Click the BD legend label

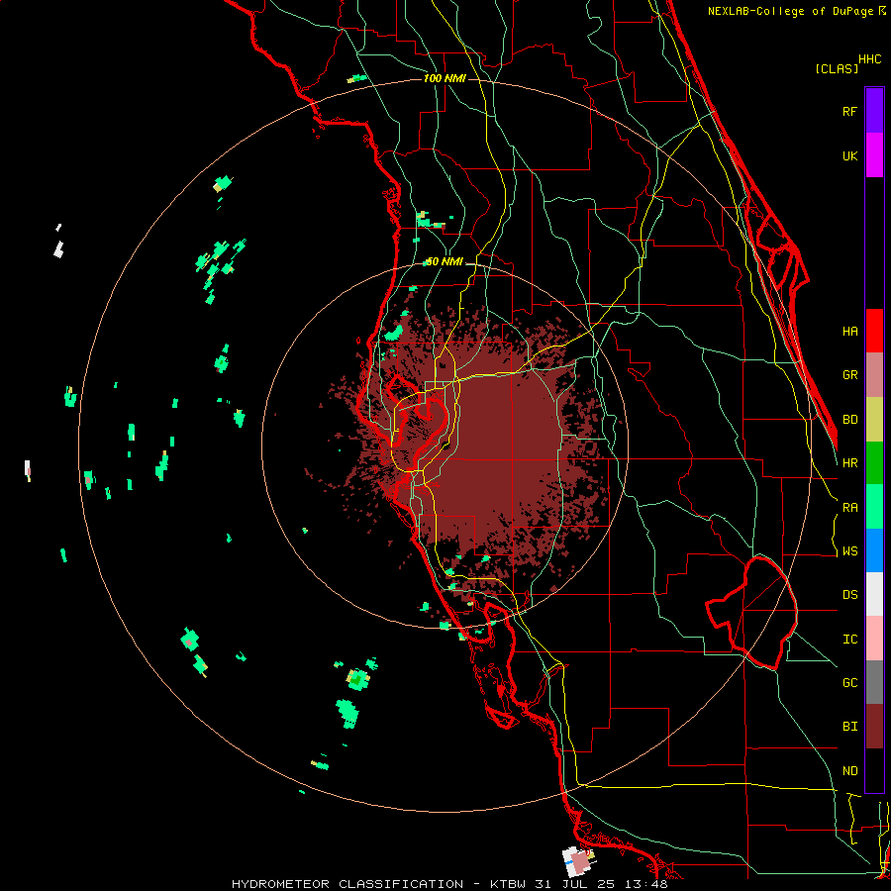click(849, 420)
